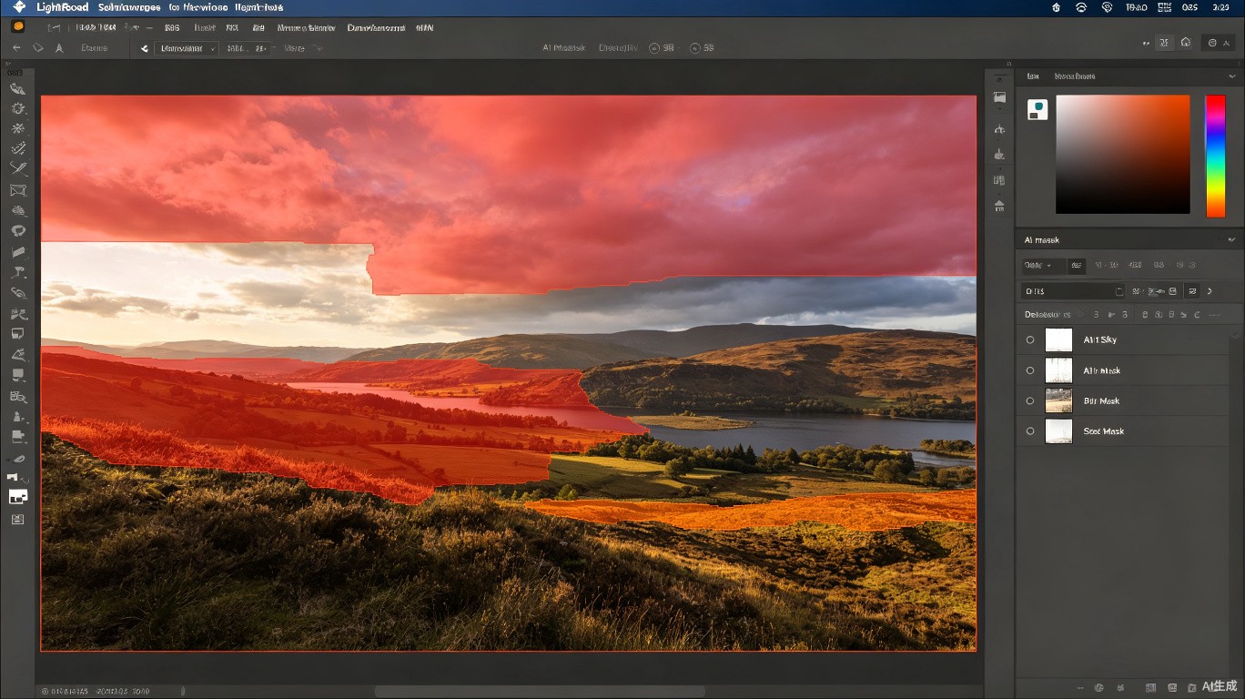Click the orange circle icon below the app logo
This screenshot has height=699, width=1245.
[x=17, y=26]
